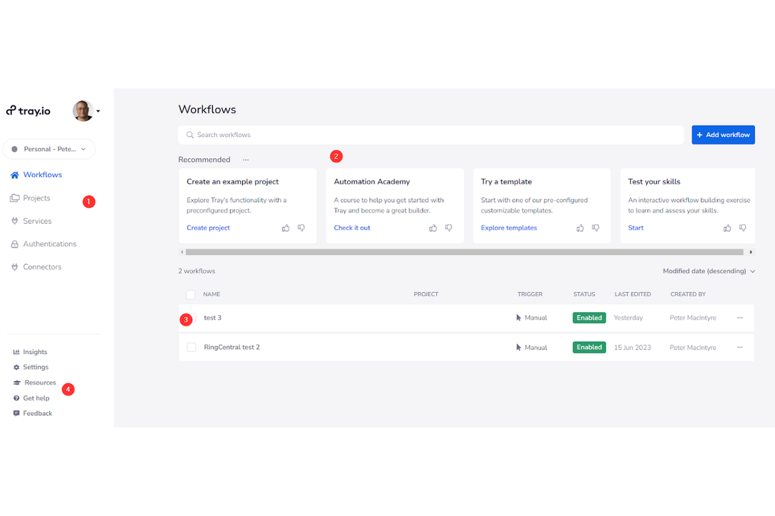
Task: Follow the Explore templates link
Action: tap(508, 227)
